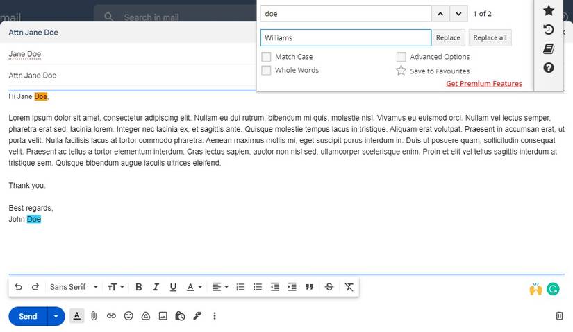Viewport: 573px width, 332px height.
Task: Increase the indent
Action: [x=292, y=287]
